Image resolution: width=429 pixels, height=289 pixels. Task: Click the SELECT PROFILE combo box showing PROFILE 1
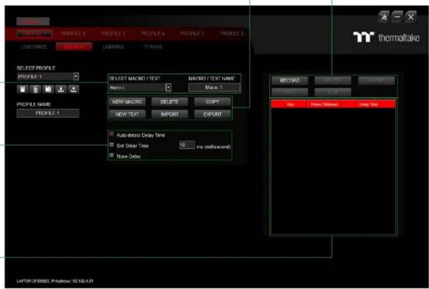(48, 77)
